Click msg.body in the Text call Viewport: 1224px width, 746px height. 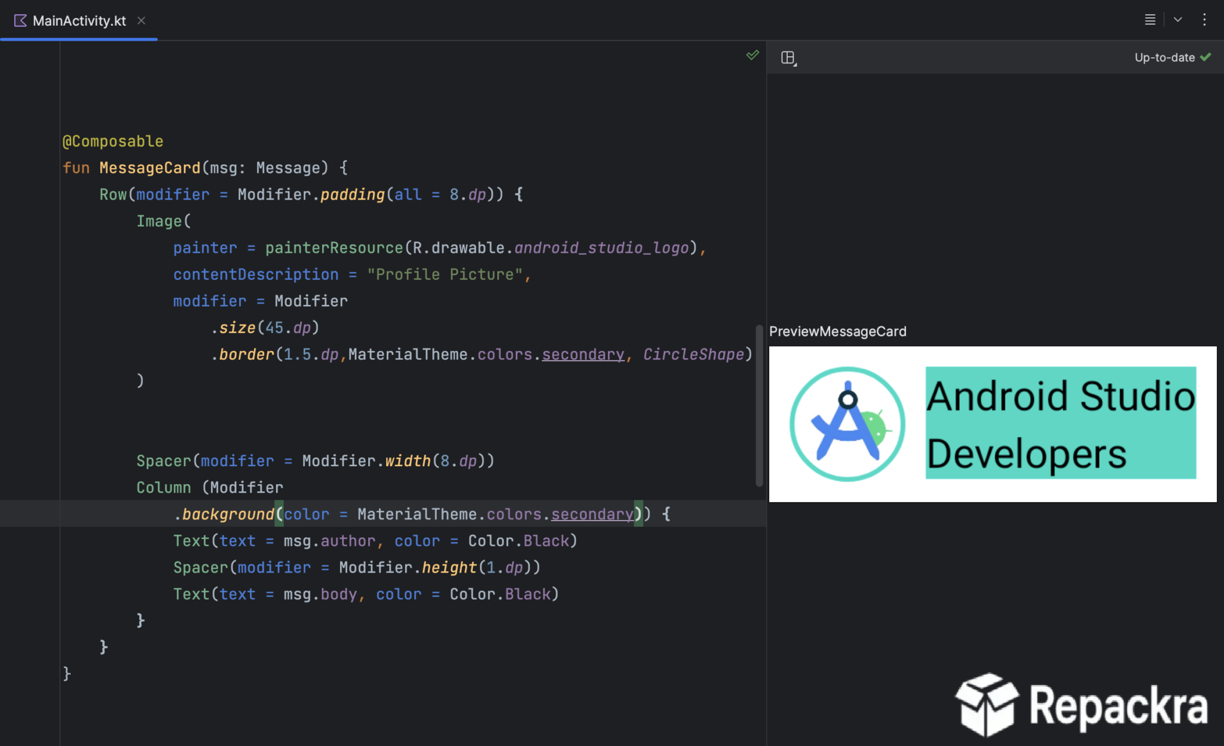[x=320, y=594]
